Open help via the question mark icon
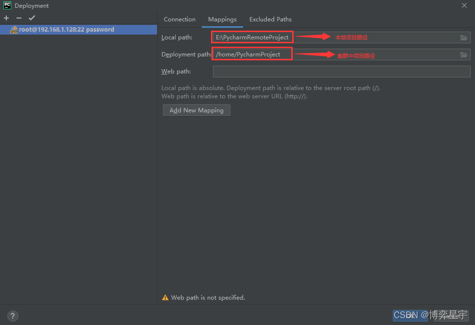 [x=12, y=316]
